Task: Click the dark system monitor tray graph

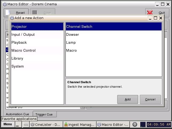Action: click(143, 124)
